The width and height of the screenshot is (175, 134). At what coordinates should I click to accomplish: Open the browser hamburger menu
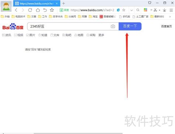click(x=171, y=10)
